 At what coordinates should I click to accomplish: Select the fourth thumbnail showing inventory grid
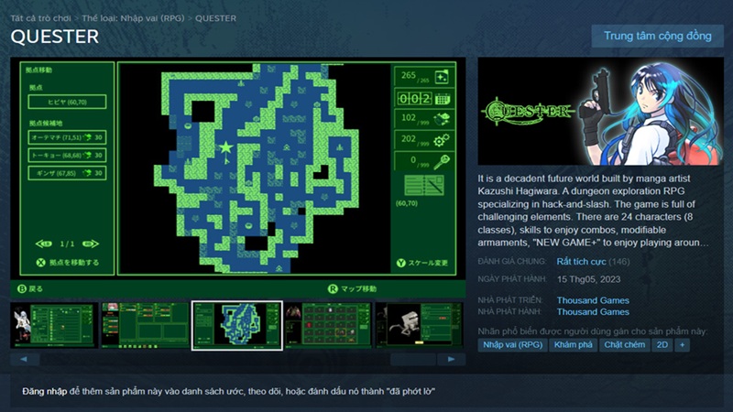(x=328, y=325)
